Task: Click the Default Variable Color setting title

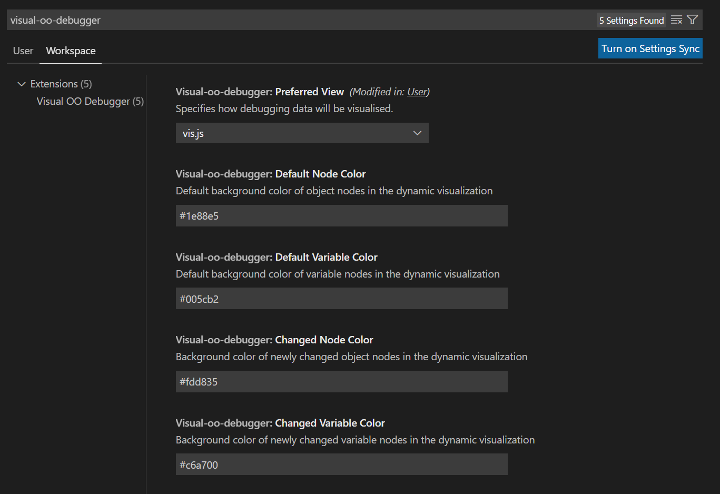Action: click(x=277, y=257)
